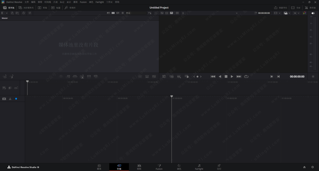Click the media pool search field
Image resolution: width=319 pixels, height=171 pixels.
click(135, 13)
